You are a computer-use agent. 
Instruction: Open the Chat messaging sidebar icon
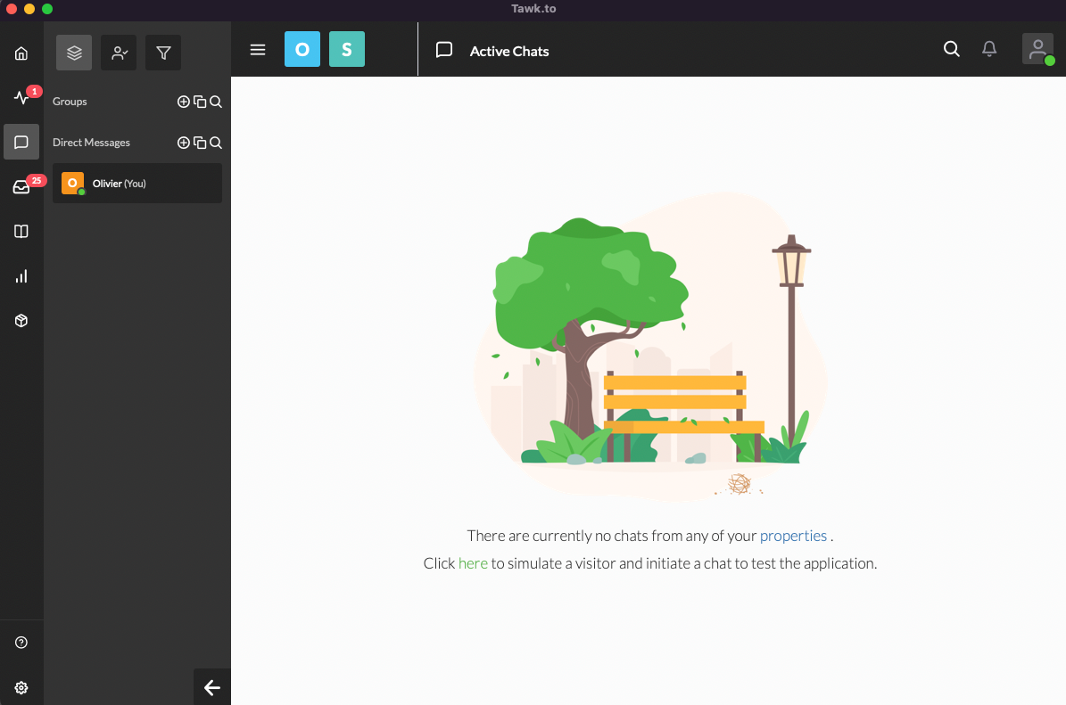coord(21,142)
